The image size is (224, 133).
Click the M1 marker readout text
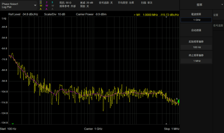[156, 15]
